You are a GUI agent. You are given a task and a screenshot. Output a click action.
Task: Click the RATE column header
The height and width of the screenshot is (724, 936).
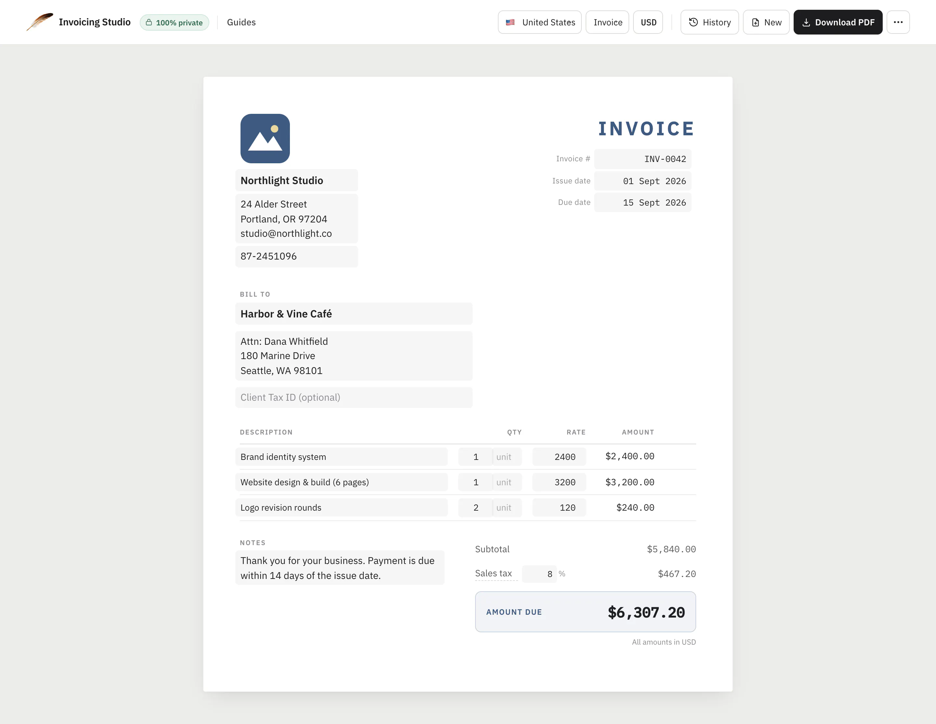click(x=576, y=432)
